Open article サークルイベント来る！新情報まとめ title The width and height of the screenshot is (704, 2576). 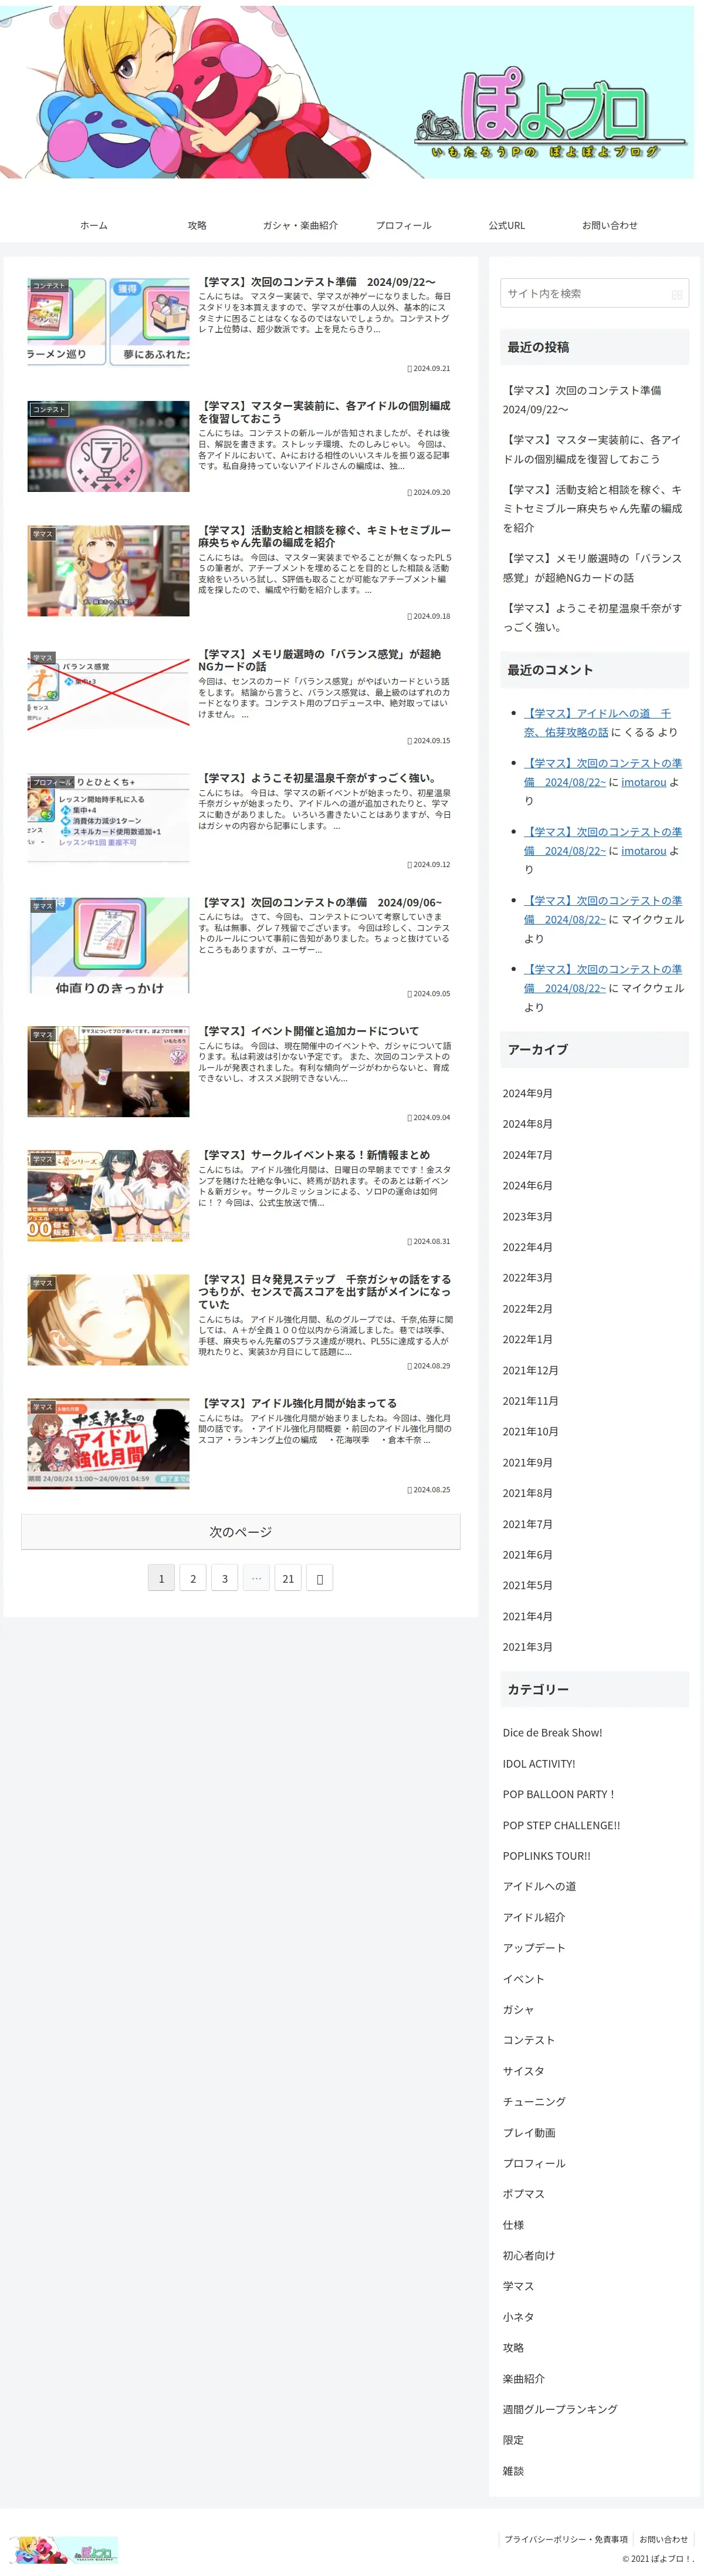pos(314,1155)
